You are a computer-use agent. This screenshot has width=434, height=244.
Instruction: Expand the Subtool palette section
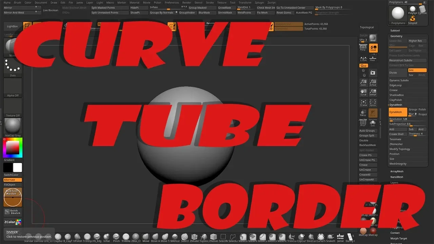tap(395, 30)
